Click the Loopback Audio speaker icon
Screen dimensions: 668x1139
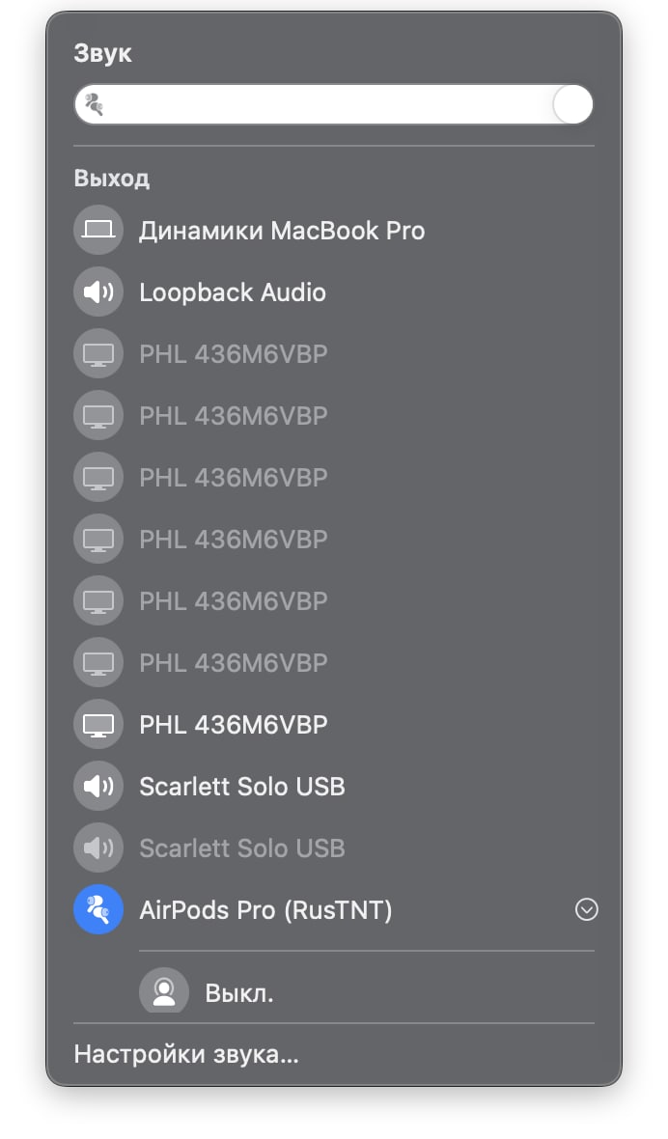point(98,292)
